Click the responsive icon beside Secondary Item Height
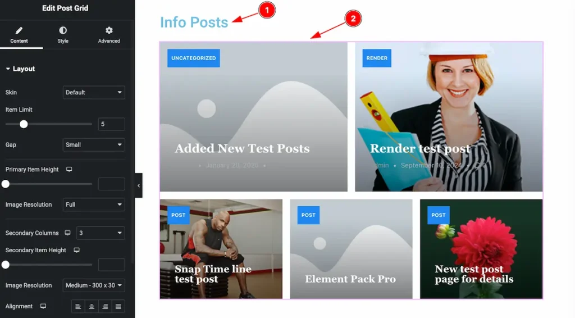Screen dimensions: 575x318 point(76,250)
